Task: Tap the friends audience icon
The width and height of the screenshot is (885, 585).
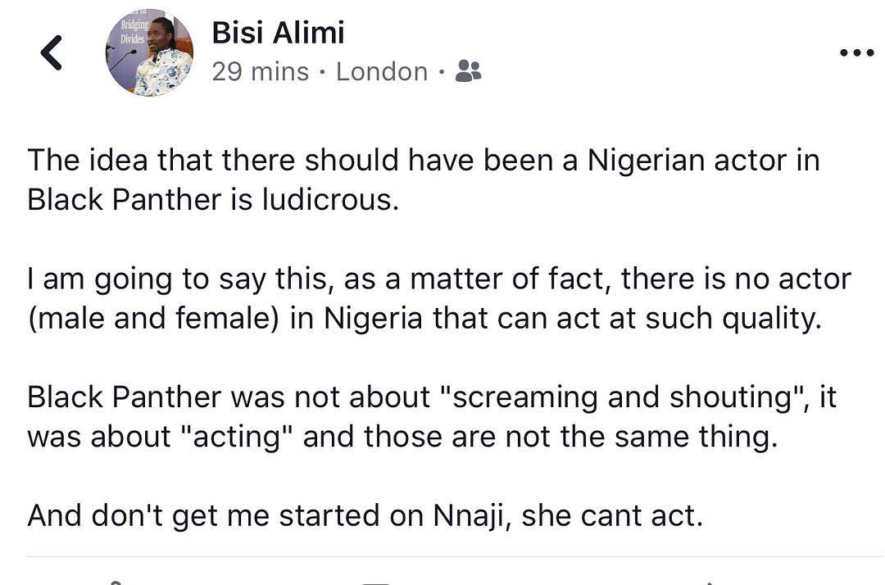Action: pyautogui.click(x=468, y=72)
